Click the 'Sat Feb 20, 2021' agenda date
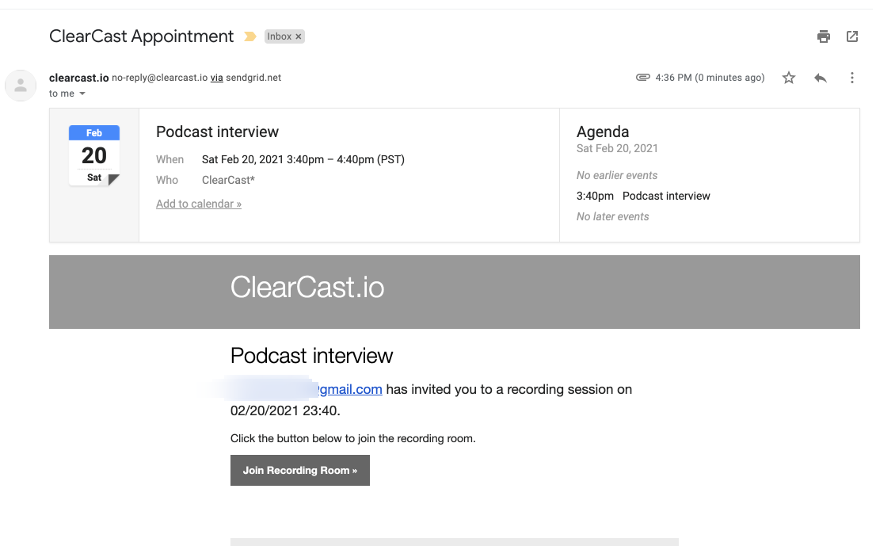This screenshot has height=546, width=876. [x=617, y=149]
